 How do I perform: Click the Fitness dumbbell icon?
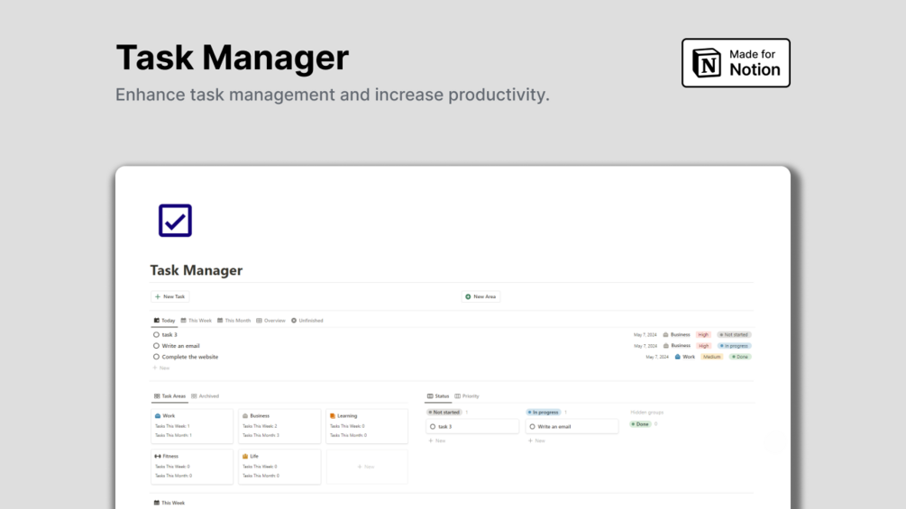click(158, 457)
